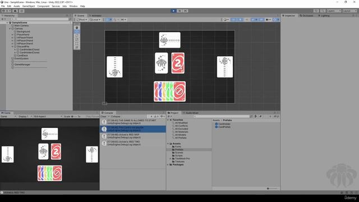Switch to the Audio Mixer tab
Screen dimensions: 359x202
coord(191,113)
